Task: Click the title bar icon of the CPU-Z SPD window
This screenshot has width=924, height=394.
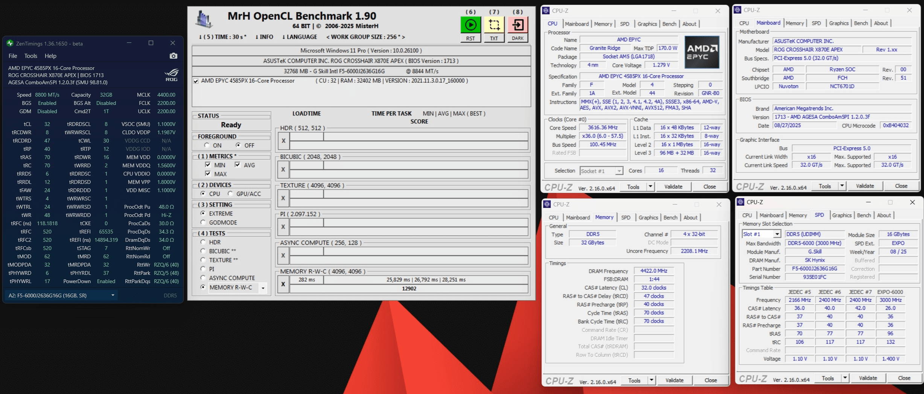Action: 740,202
